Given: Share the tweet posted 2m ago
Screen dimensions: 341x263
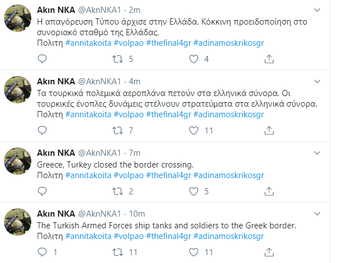Looking at the screenshot, I should point(269,59).
